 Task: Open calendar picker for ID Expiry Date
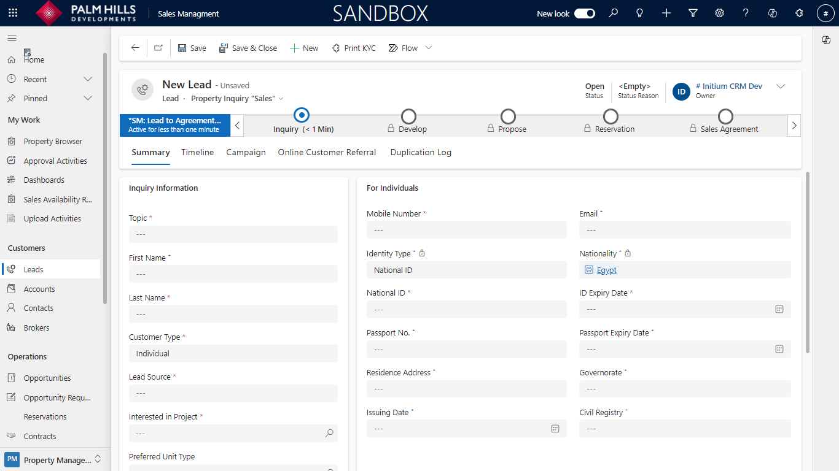point(779,309)
